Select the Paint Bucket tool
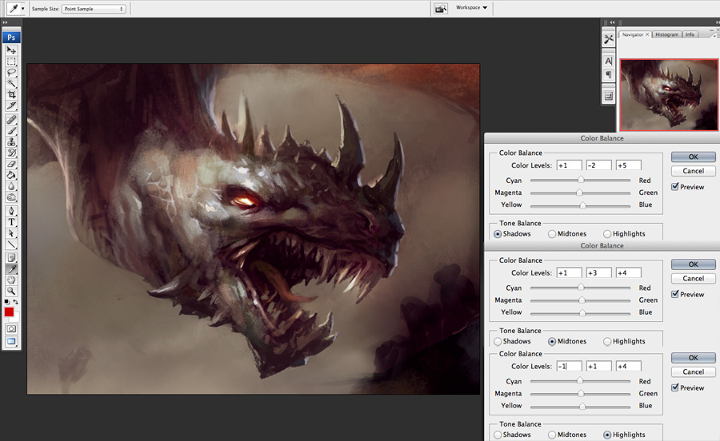 pyautogui.click(x=11, y=175)
